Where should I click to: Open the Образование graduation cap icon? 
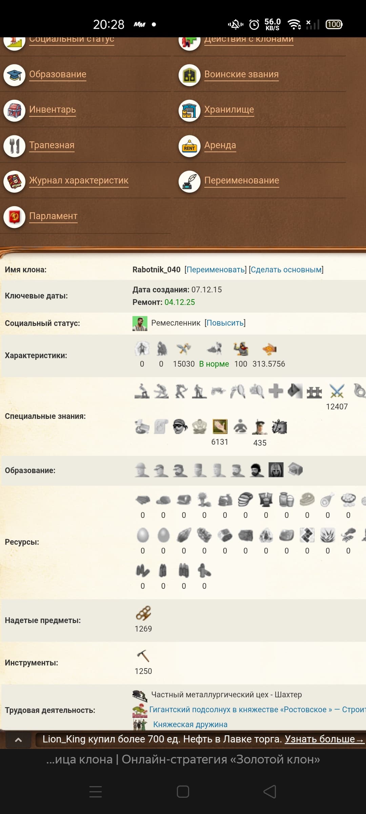click(x=15, y=75)
